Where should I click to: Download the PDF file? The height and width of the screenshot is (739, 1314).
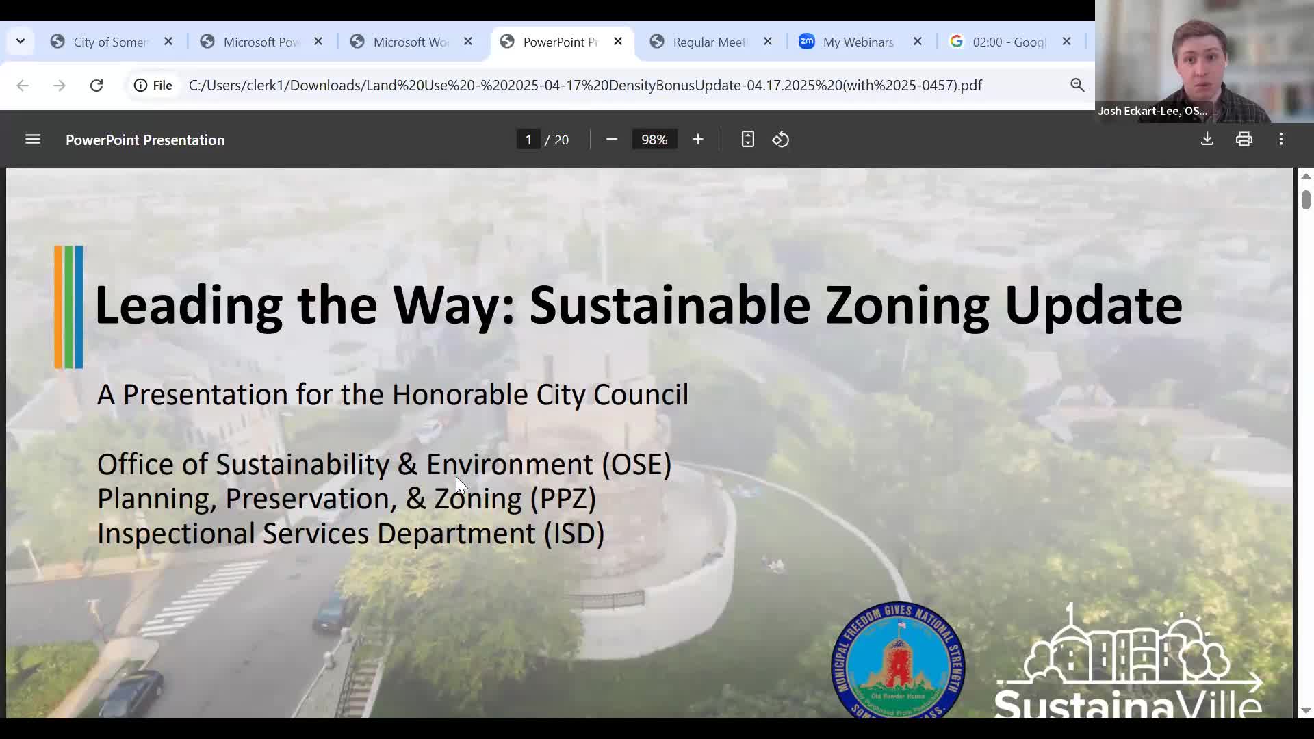[x=1207, y=140]
